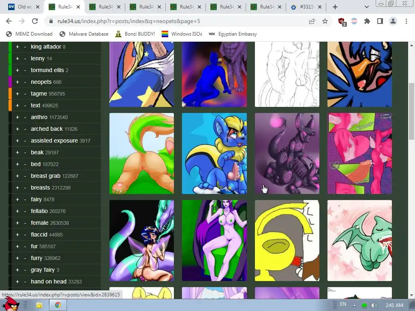This screenshot has width=415, height=311.
Task: Open the Egyptian Embassy bookmark
Action: point(233,34)
